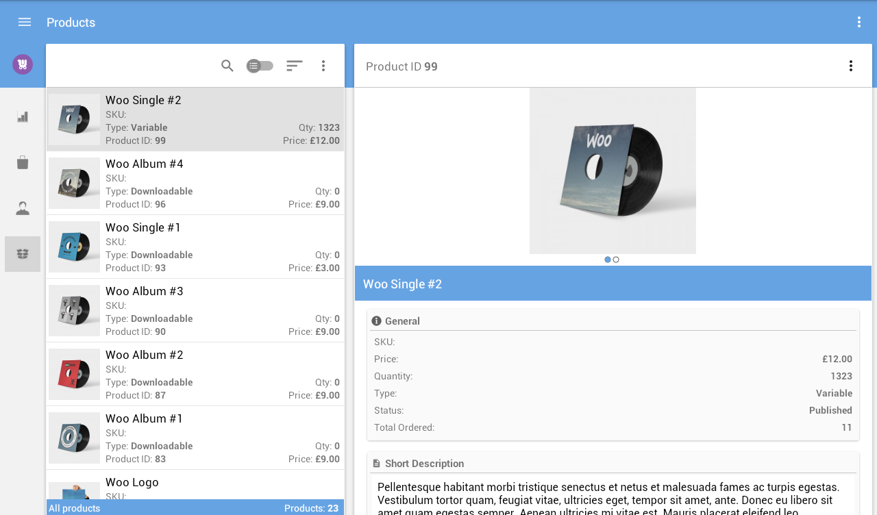Click the WooCommerce store logo icon
This screenshot has height=515, width=877.
(x=23, y=64)
